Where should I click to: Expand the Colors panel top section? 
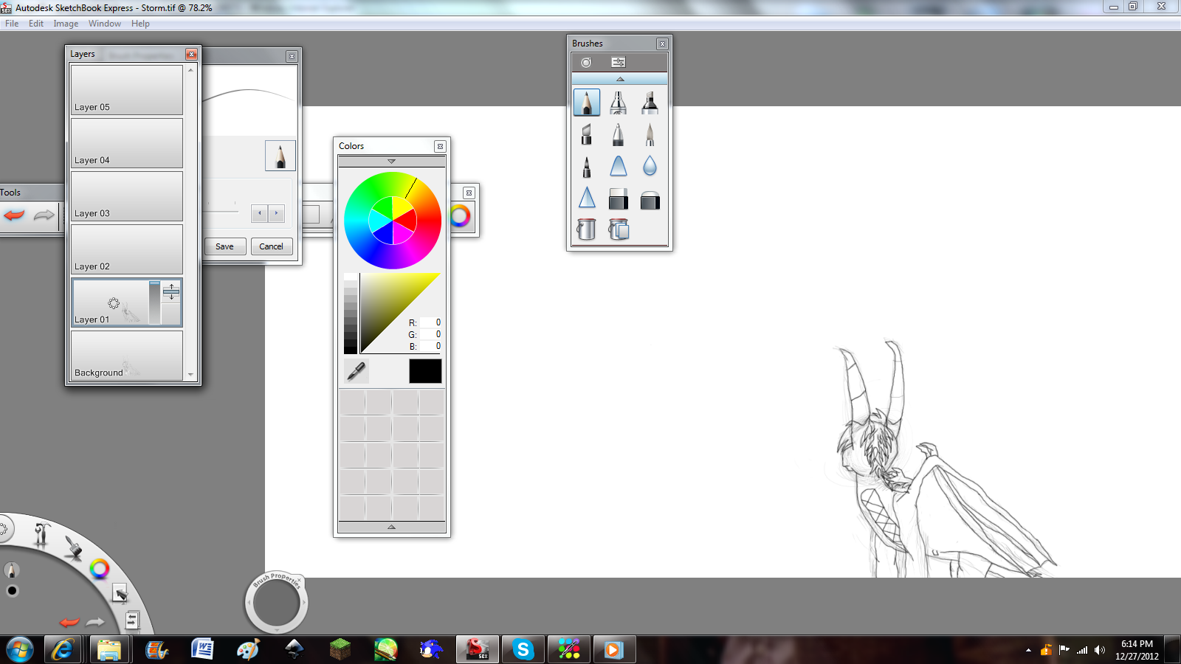click(x=390, y=161)
